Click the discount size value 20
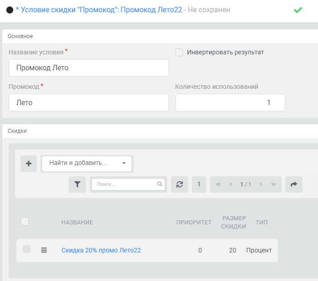The height and width of the screenshot is (281, 318). tap(233, 250)
